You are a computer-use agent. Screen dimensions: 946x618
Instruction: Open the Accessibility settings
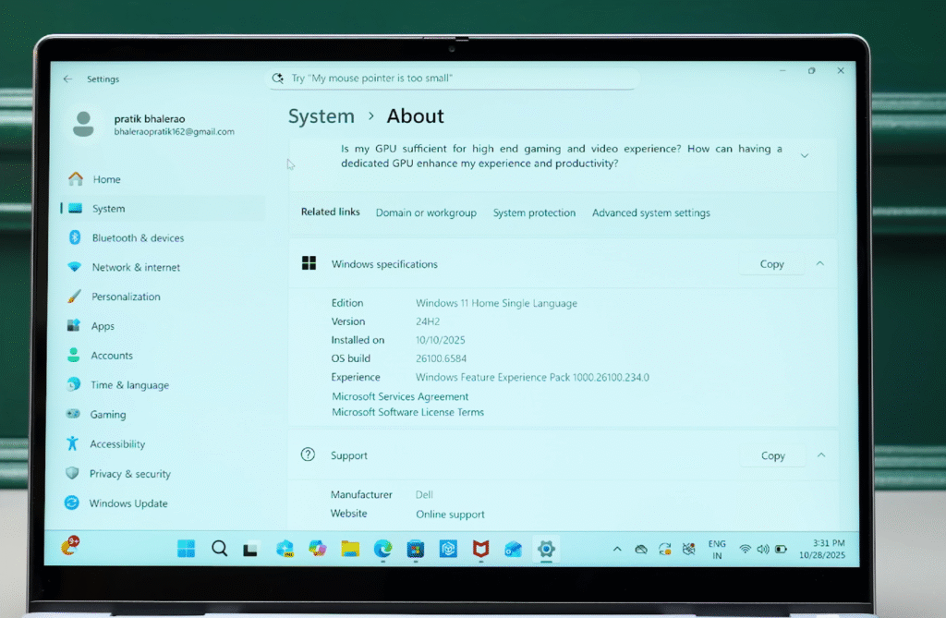click(x=117, y=444)
